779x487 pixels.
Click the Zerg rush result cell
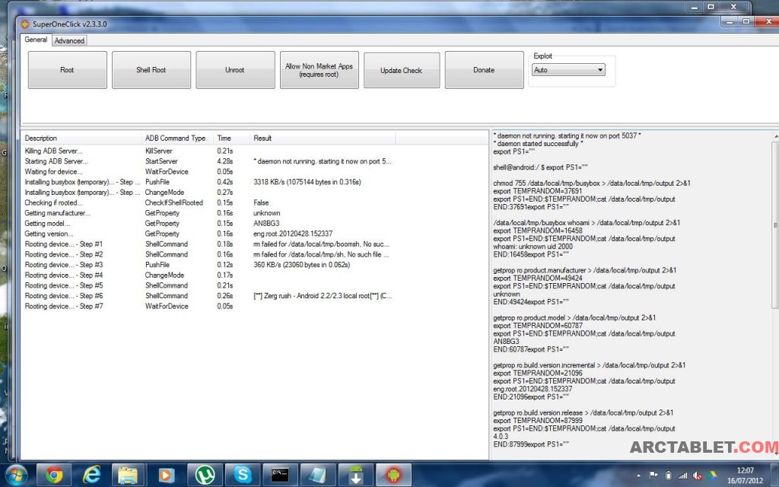(323, 296)
